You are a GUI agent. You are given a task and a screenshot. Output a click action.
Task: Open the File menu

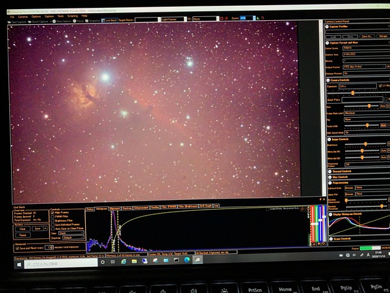[12, 17]
